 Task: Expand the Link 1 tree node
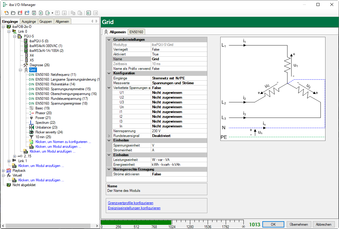point(9,161)
